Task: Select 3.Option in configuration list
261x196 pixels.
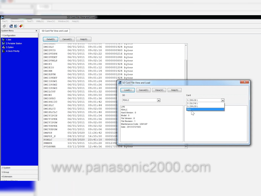Action: pos(10,47)
